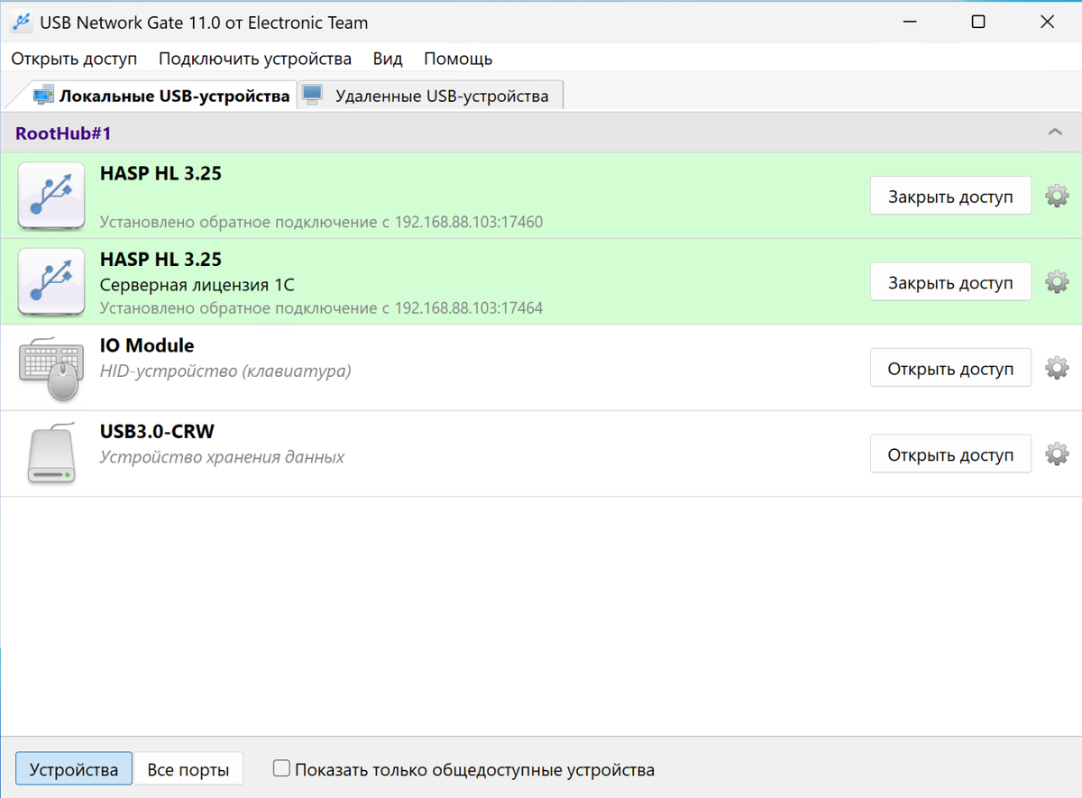Minimize the USB Network Gate window

[910, 22]
